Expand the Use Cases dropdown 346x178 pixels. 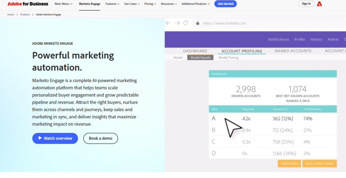132,4
